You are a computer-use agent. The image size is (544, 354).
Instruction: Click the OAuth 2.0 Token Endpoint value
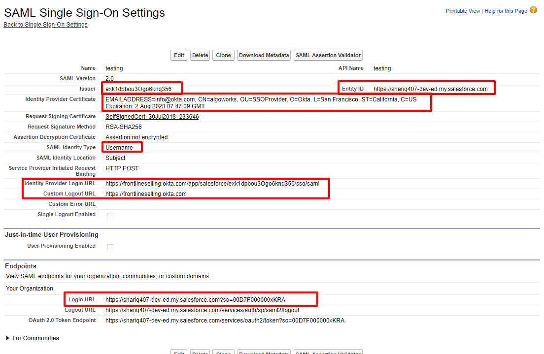[x=225, y=321]
